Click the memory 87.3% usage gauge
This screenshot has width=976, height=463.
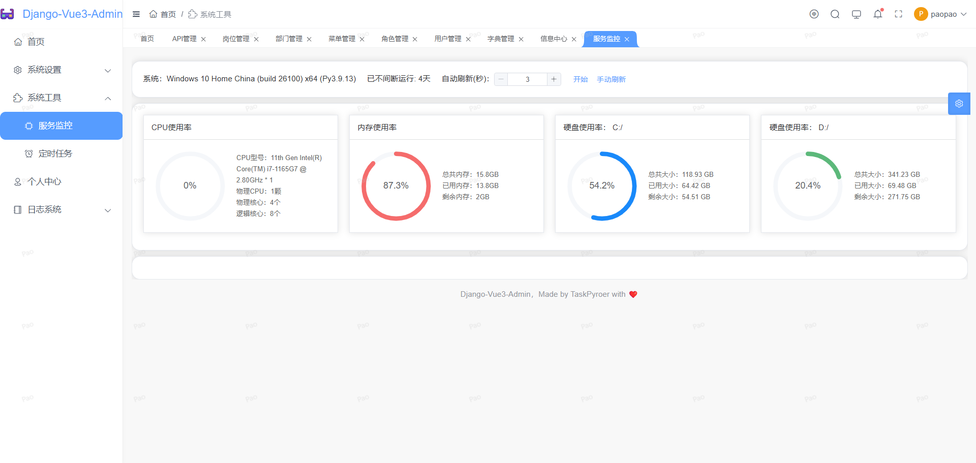[396, 186]
